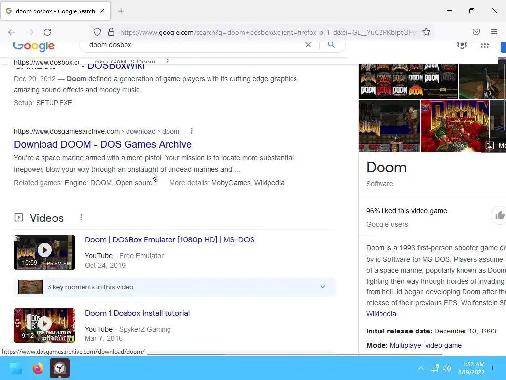506x380 pixels.
Task: Show hidden system tray icons
Action: (x=421, y=368)
